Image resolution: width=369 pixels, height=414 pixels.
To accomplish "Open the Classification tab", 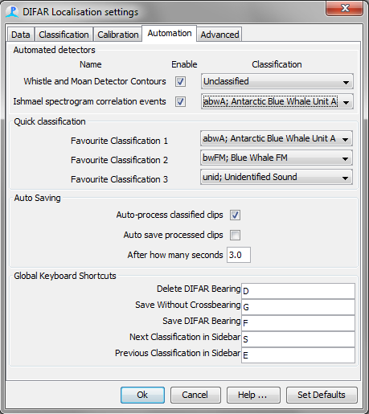I will click(x=64, y=35).
